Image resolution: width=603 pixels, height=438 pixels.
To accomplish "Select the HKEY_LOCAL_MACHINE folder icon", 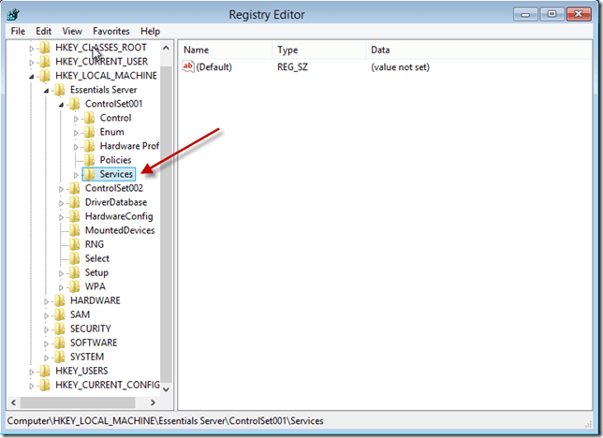I will [45, 76].
